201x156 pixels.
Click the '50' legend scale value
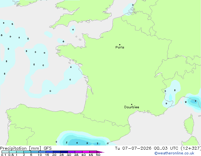[x=98, y=155]
